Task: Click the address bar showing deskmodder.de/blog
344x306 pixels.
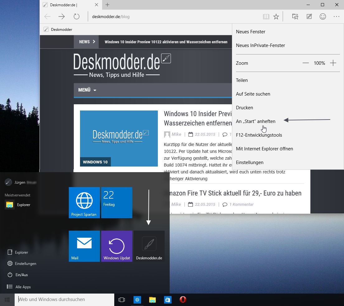Action: (173, 17)
